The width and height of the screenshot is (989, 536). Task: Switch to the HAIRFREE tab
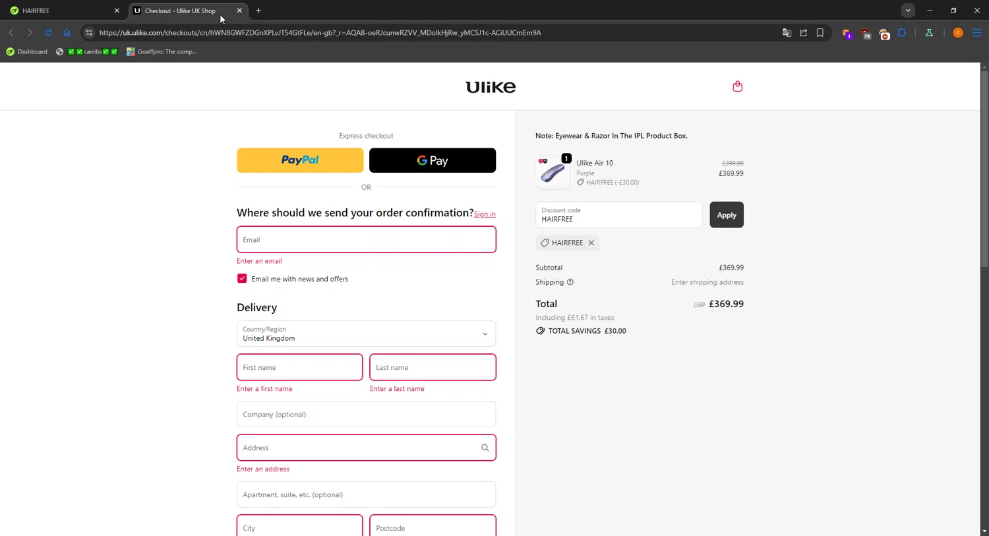click(x=65, y=11)
